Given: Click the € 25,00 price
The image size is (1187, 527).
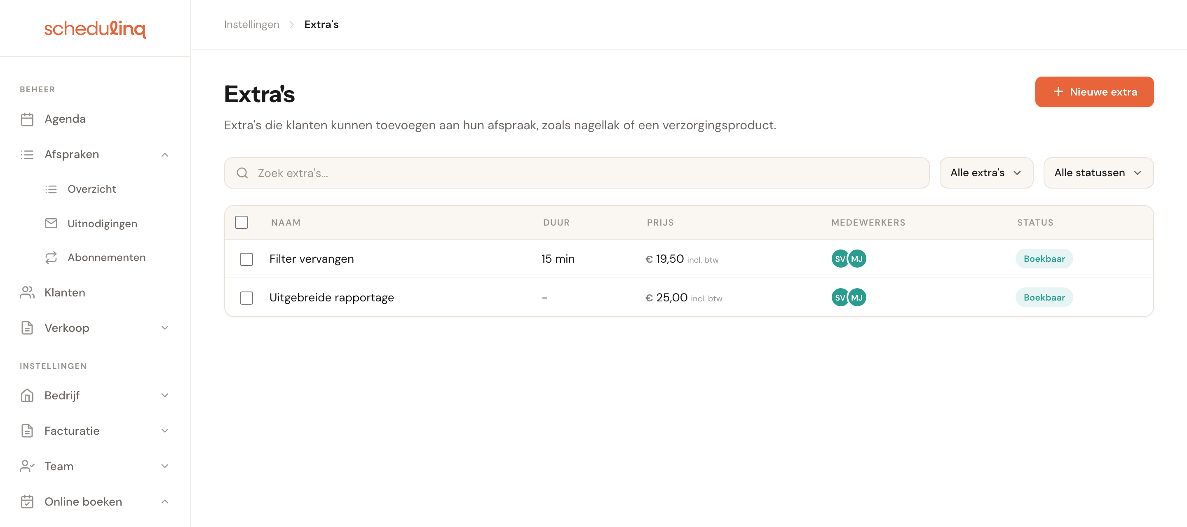Looking at the screenshot, I should [666, 298].
